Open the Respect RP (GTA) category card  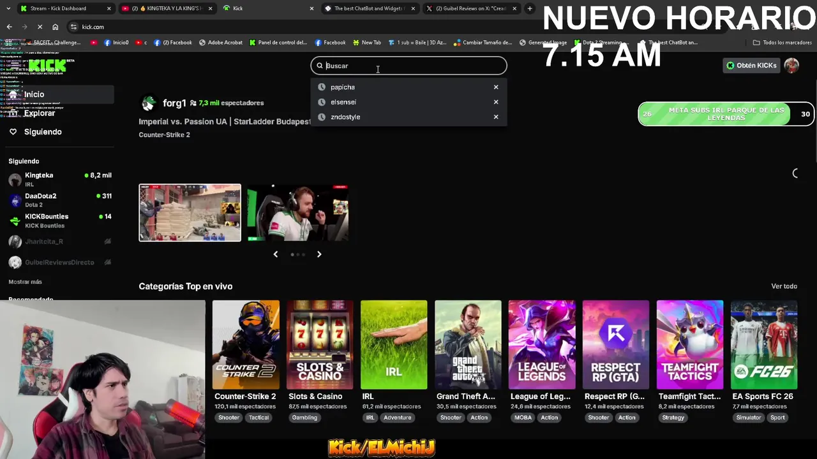616,345
